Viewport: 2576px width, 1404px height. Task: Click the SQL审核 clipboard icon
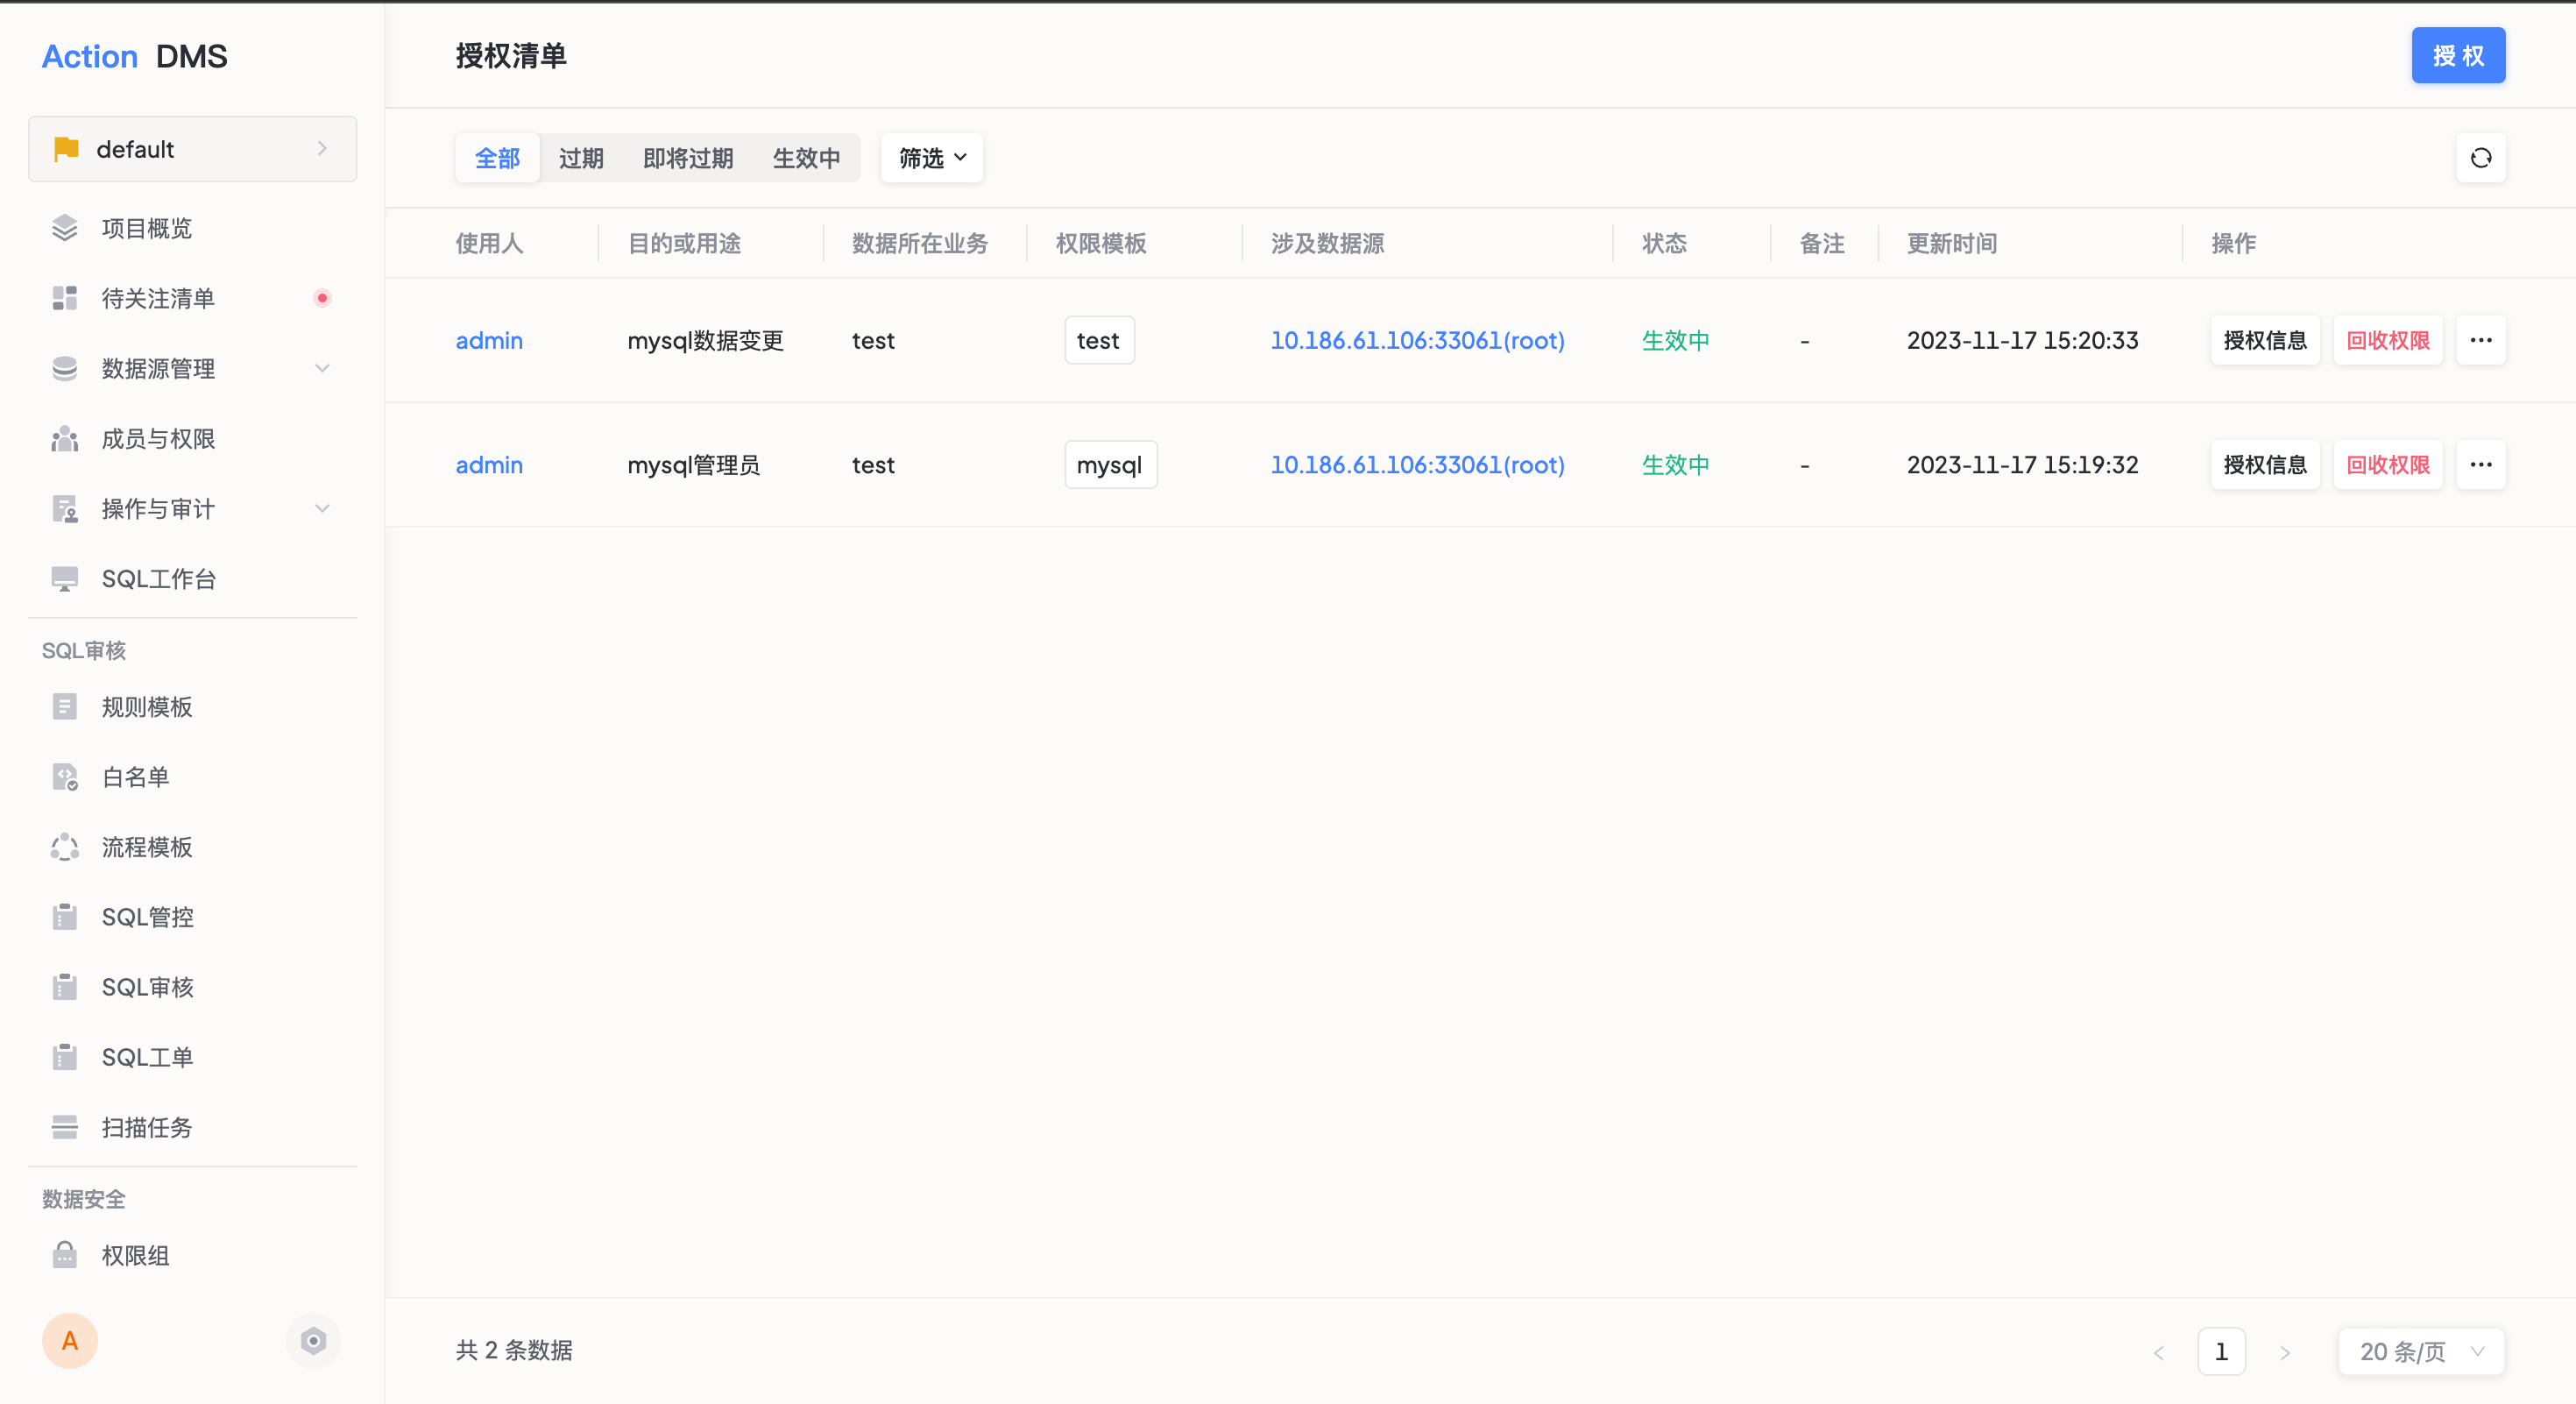click(x=65, y=987)
